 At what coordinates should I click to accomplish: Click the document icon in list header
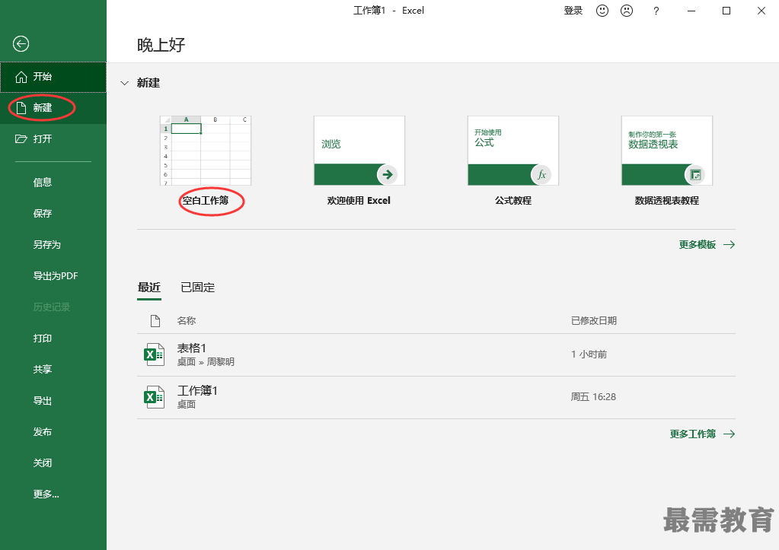point(155,321)
